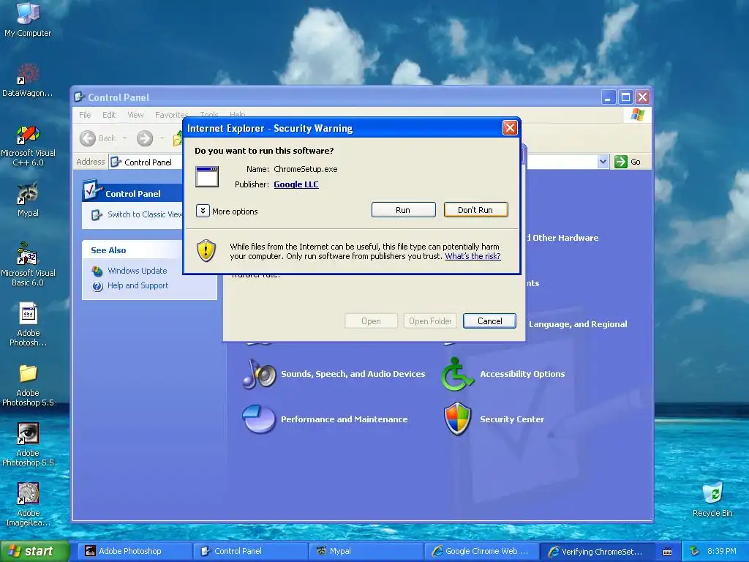This screenshot has height=562, width=749.
Task: Switch to Control Panel taskbar button
Action: tap(252, 551)
